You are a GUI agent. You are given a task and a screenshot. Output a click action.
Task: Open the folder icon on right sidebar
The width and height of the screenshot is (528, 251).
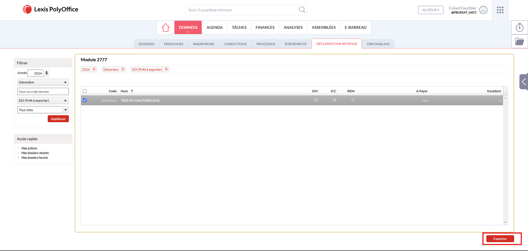point(519,42)
